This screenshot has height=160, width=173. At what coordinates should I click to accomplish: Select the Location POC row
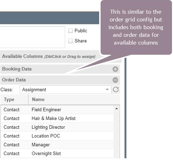pos(57,136)
